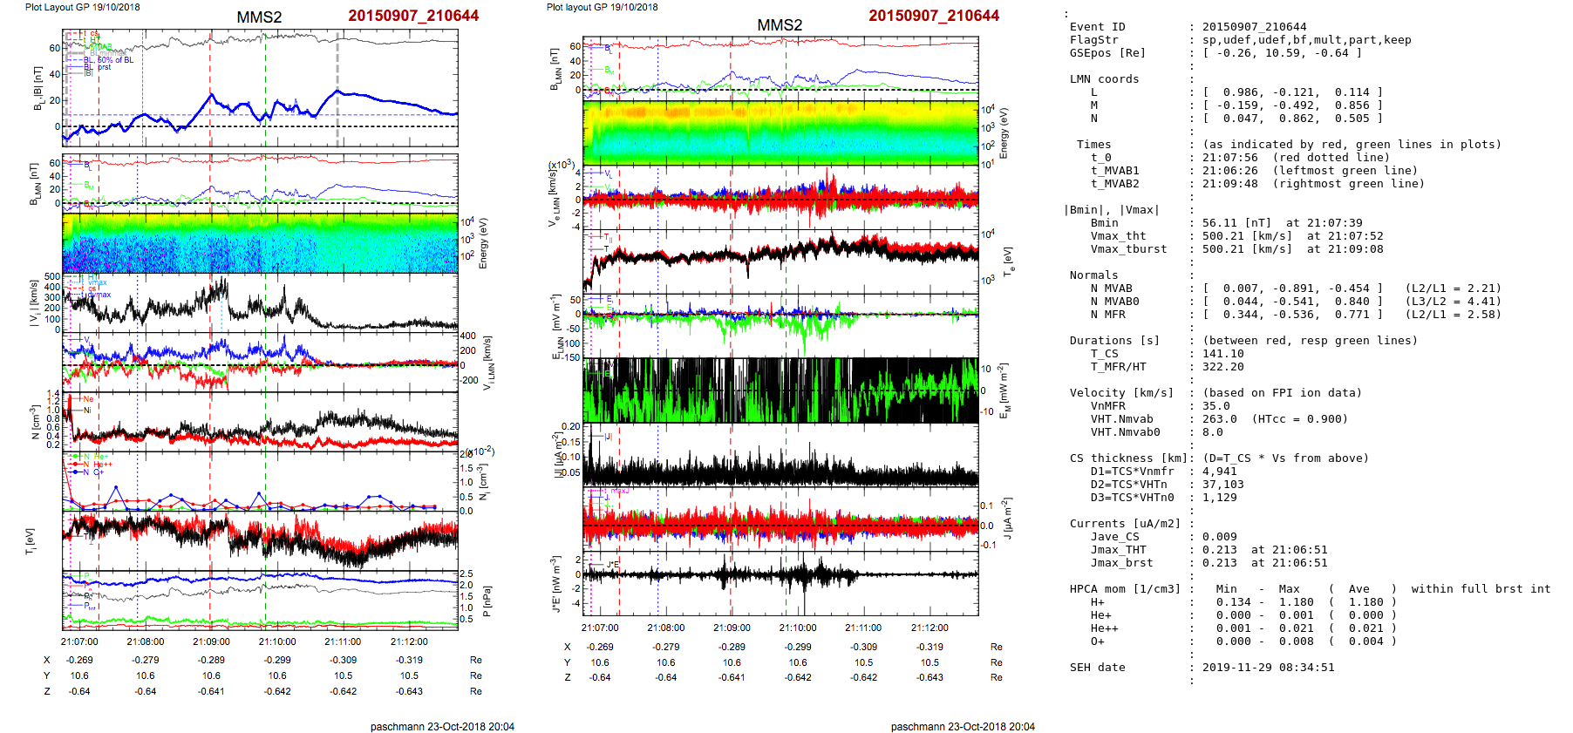Select the N MFR vector '[ 0.344, -0.536, 0.771 ]'
The height and width of the screenshot is (733, 1573).
pos(1292,315)
